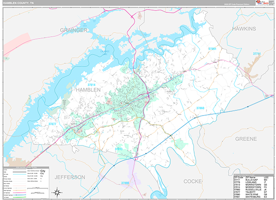Image resolution: width=276 pixels, height=200 pixels.
Task: Select RUSSELLVILLE in the ZIP index table
Action: coord(253,189)
